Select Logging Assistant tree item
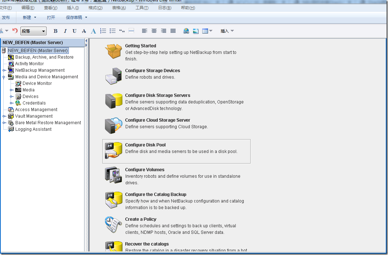 (x=34, y=129)
